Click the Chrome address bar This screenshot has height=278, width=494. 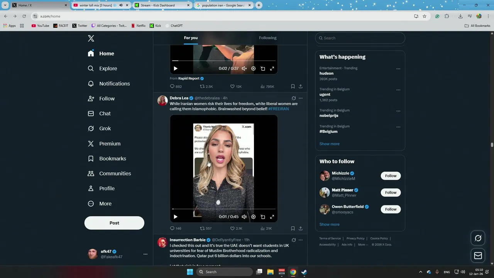point(224,16)
